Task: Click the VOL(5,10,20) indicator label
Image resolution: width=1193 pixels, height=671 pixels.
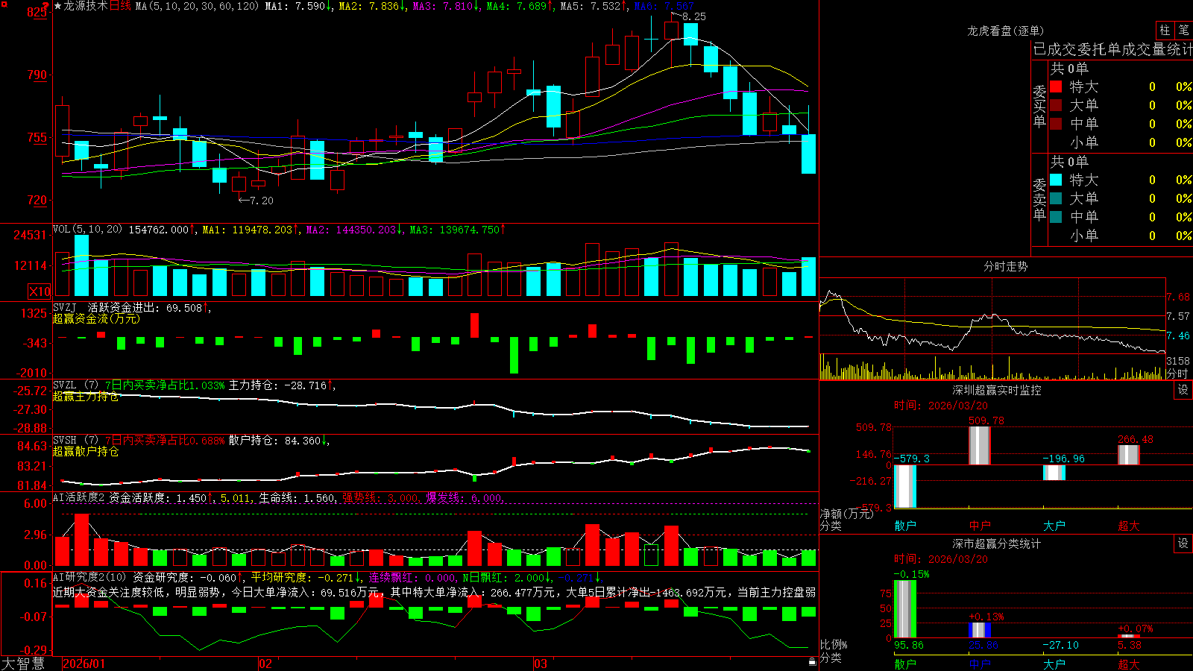Action: coord(87,230)
